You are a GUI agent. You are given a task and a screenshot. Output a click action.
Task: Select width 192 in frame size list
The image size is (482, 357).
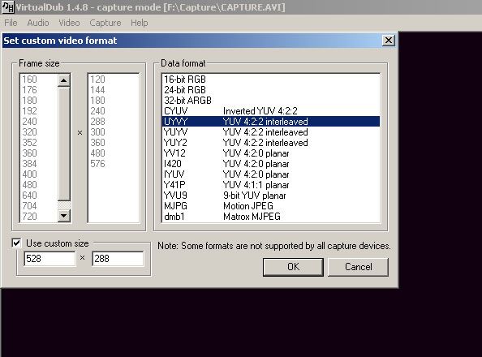(39, 110)
